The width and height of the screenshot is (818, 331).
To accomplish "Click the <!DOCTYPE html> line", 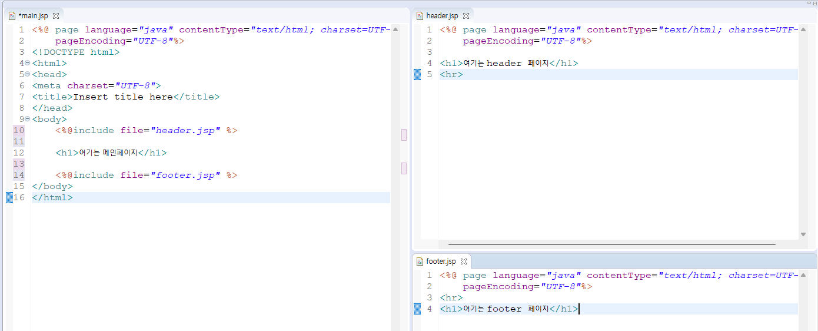I will tap(75, 52).
